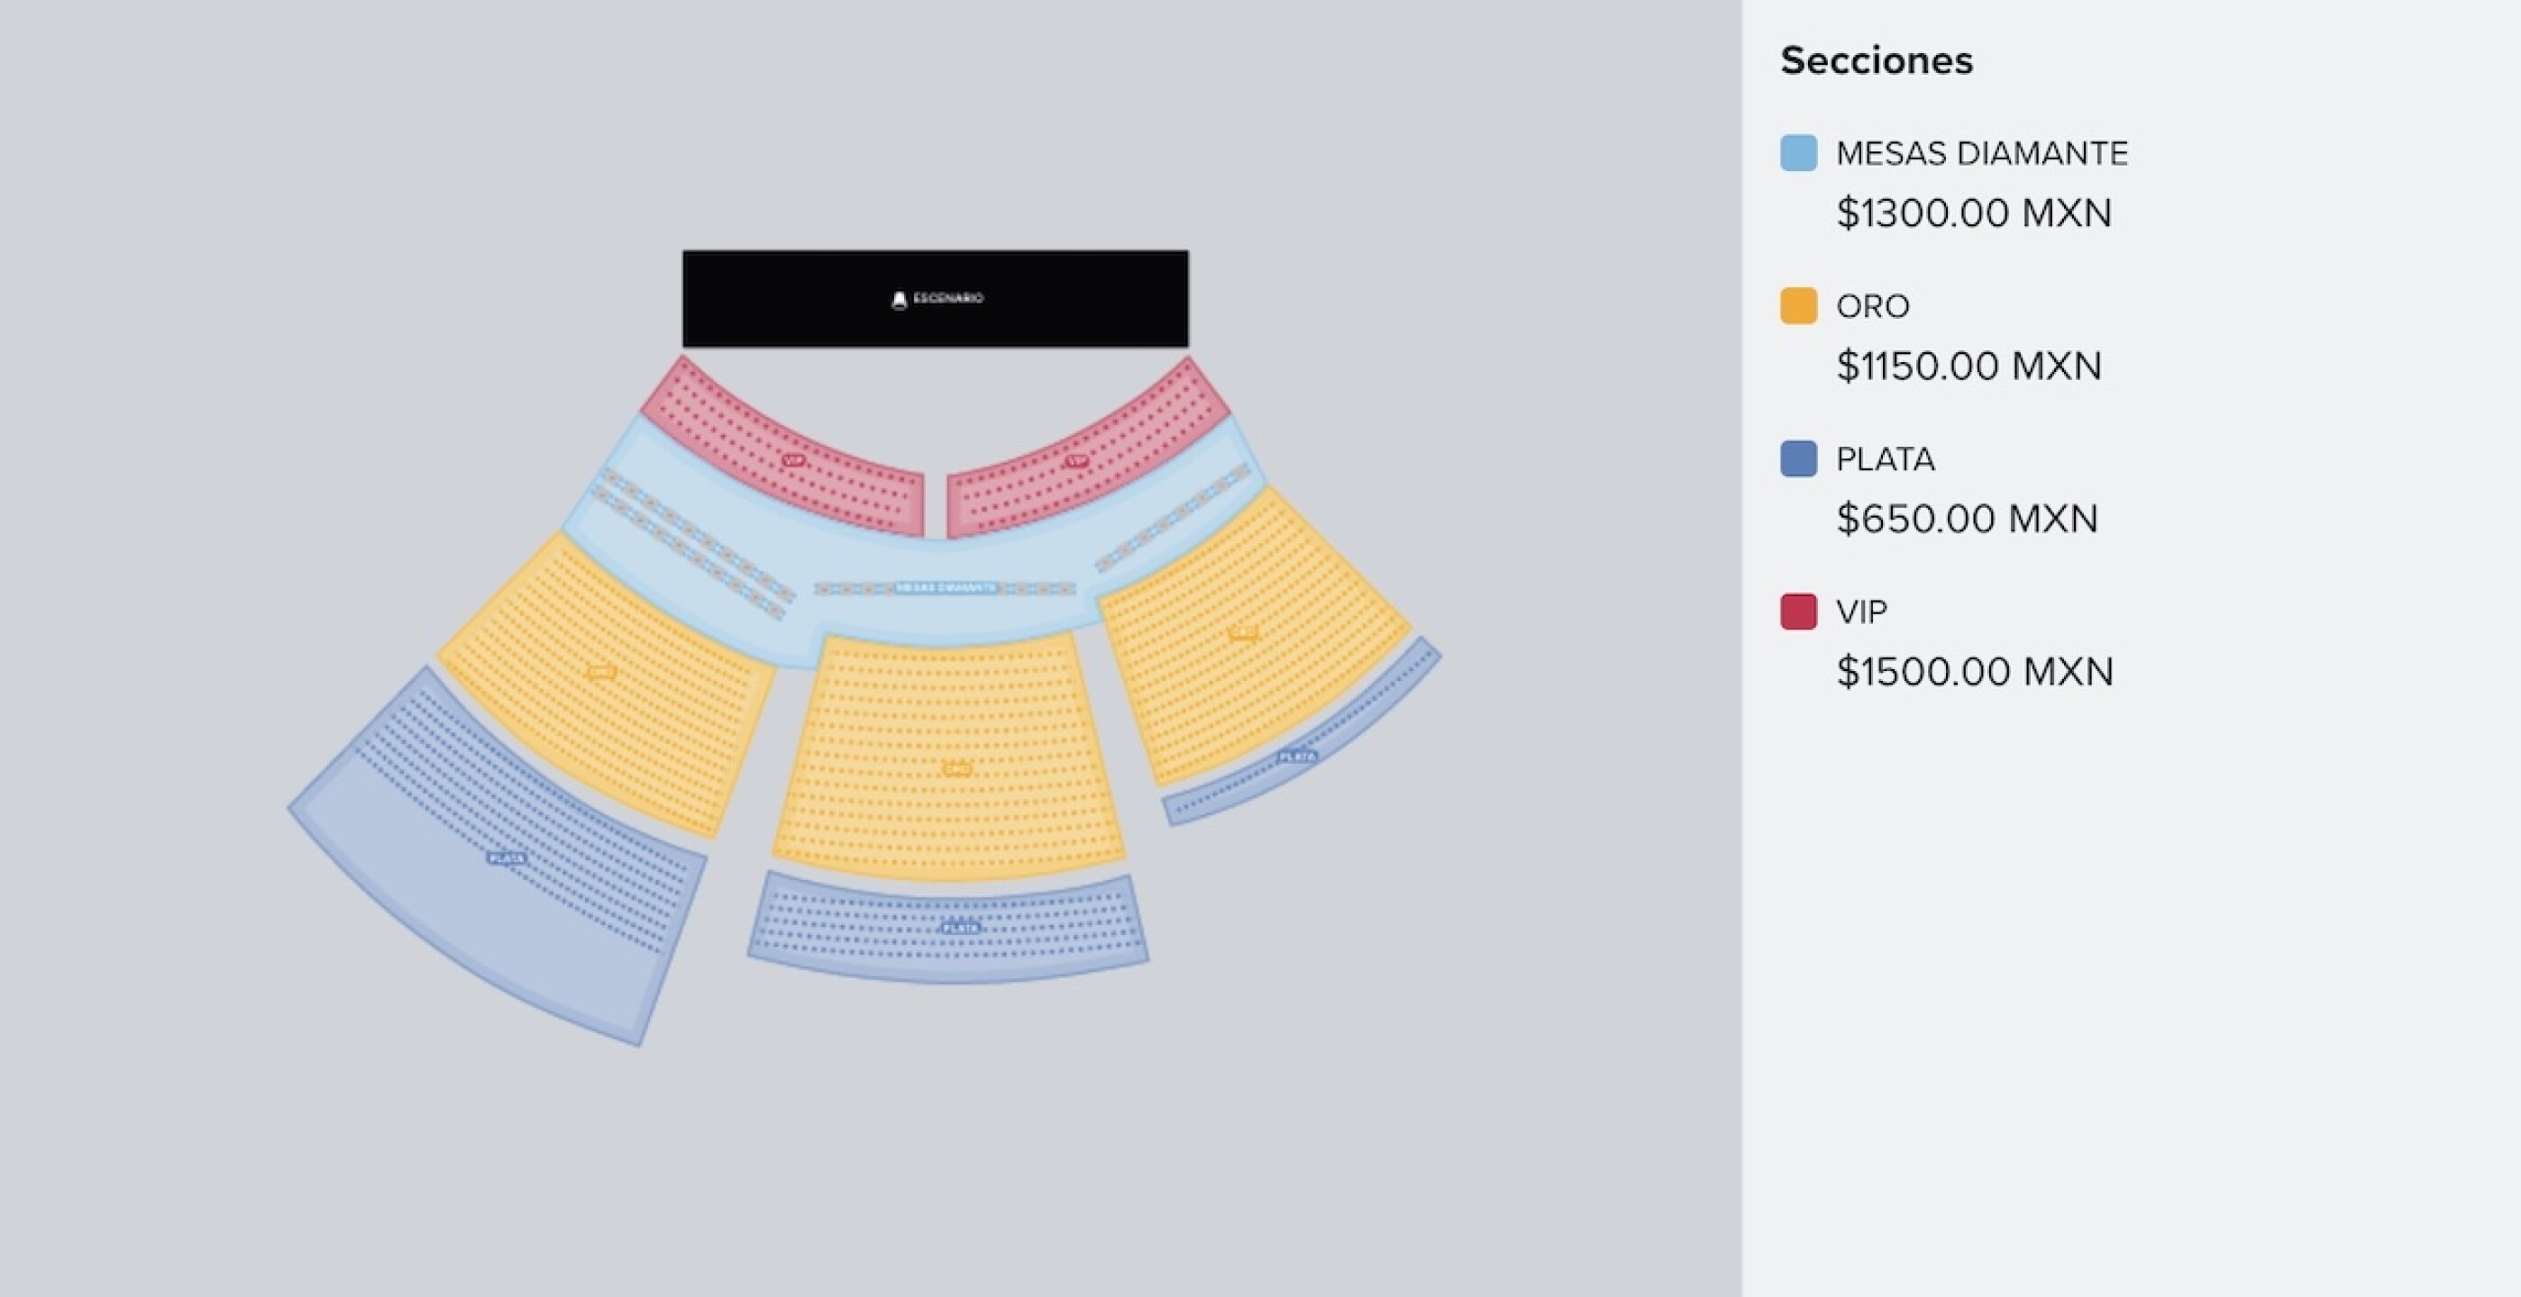Click the ORO label in the center section
This screenshot has width=2521, height=1297.
click(958, 770)
